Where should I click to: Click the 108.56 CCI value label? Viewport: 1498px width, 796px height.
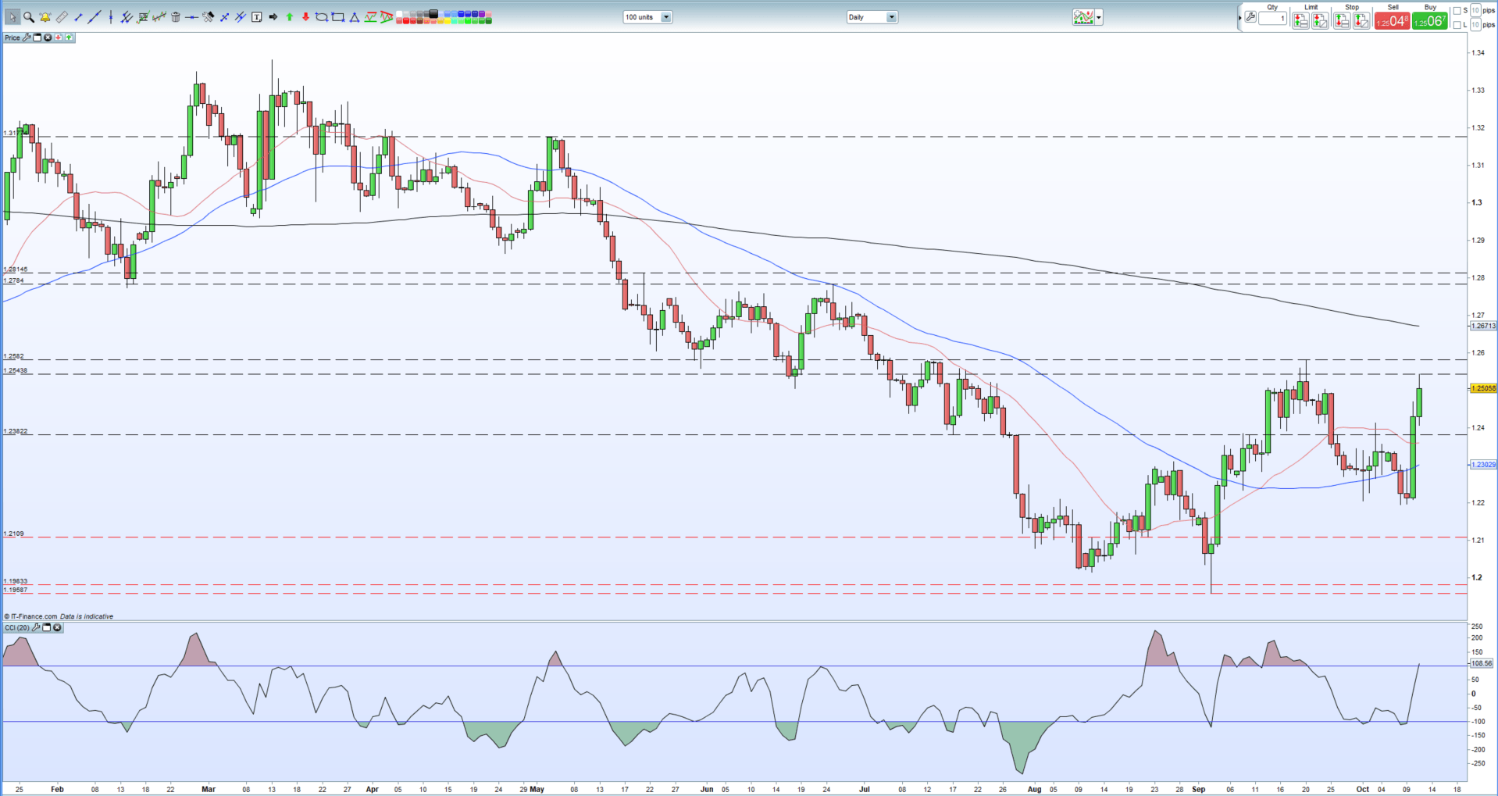click(x=1482, y=663)
